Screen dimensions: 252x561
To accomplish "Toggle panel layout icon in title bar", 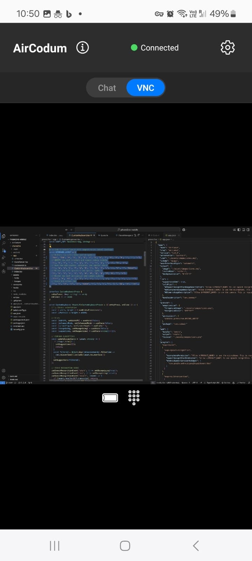I will [244, 230].
